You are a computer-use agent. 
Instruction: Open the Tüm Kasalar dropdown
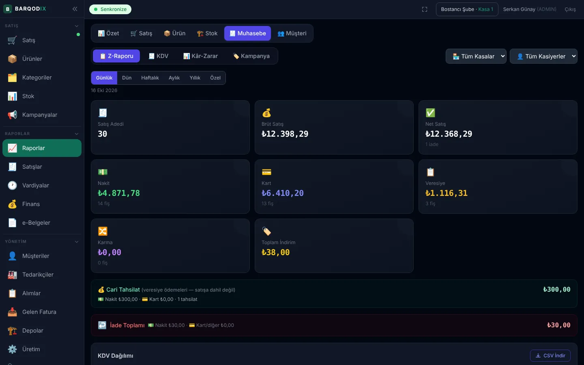[x=476, y=56]
